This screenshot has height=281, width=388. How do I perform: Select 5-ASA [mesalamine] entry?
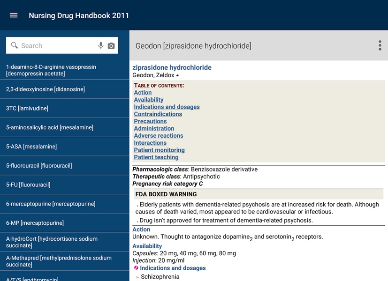[x=65, y=147]
